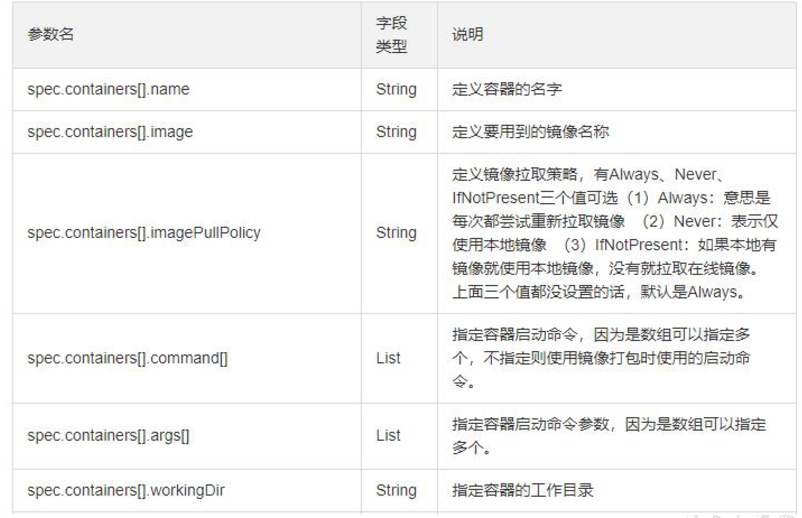Image resolution: width=802 pixels, height=518 pixels.
Task: Click description 指定容器的工作目录
Action: [x=522, y=491]
